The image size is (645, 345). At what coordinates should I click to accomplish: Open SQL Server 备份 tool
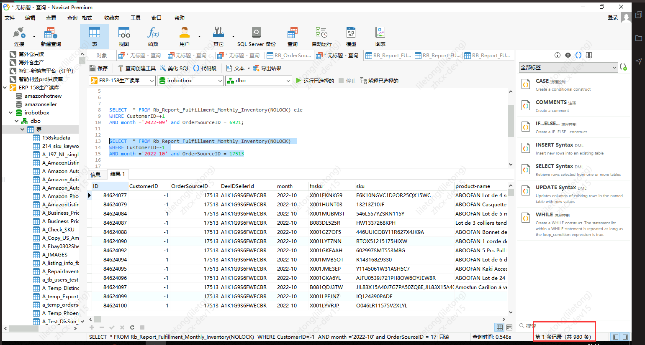256,37
